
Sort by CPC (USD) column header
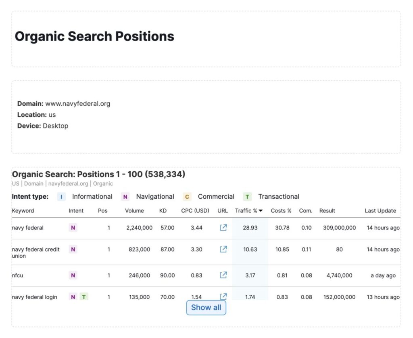click(x=195, y=211)
